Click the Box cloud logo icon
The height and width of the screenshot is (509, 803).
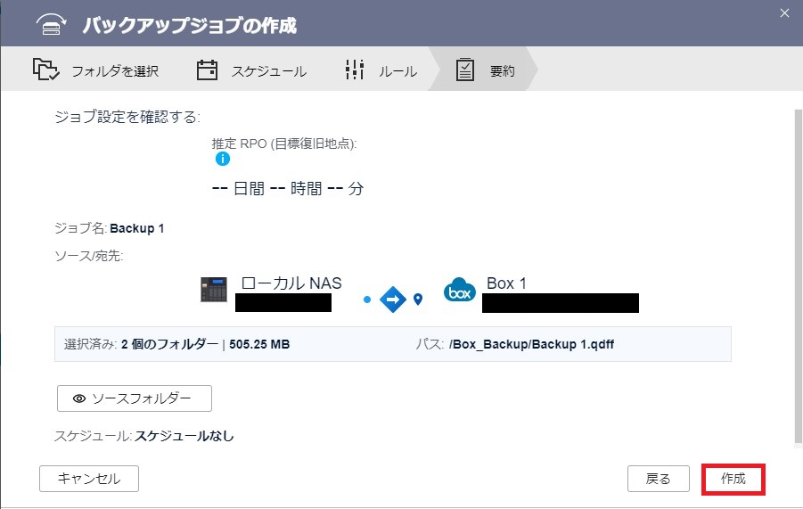pyautogui.click(x=459, y=290)
